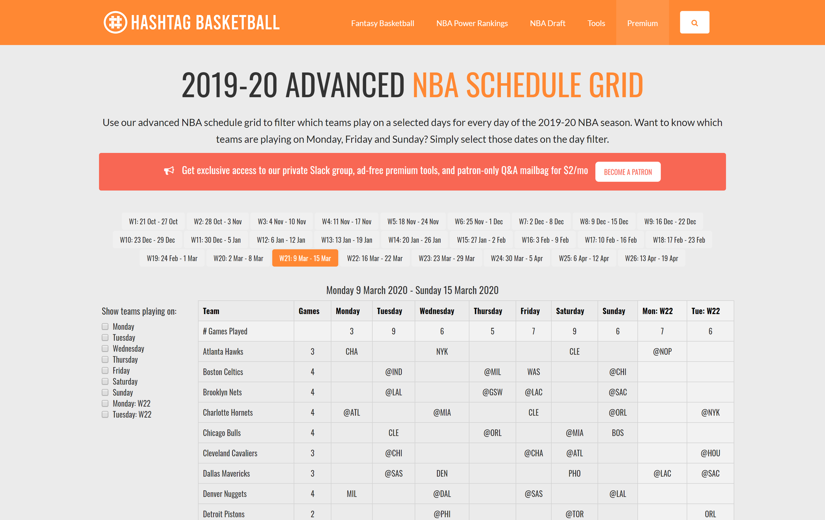Viewport: 825px width, 520px height.
Task: Tick the Tuesday: W22 checkbox
Action: pos(105,415)
